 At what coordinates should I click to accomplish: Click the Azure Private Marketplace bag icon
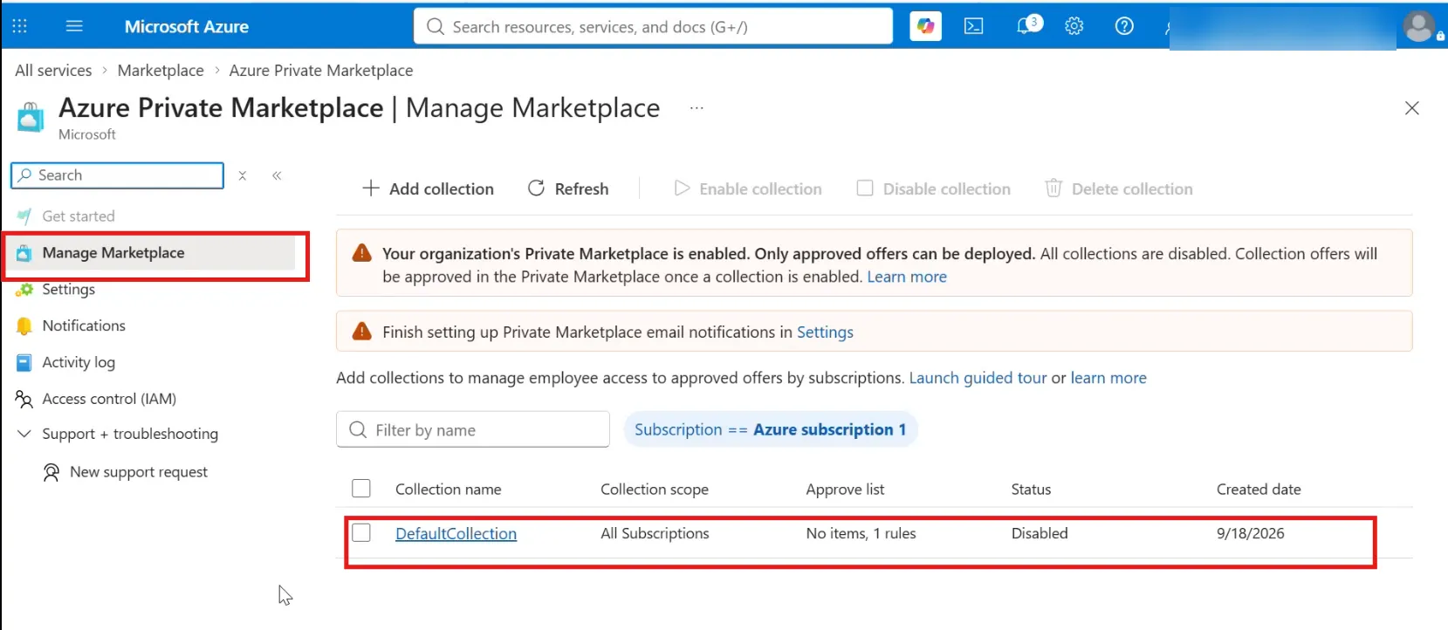31,118
